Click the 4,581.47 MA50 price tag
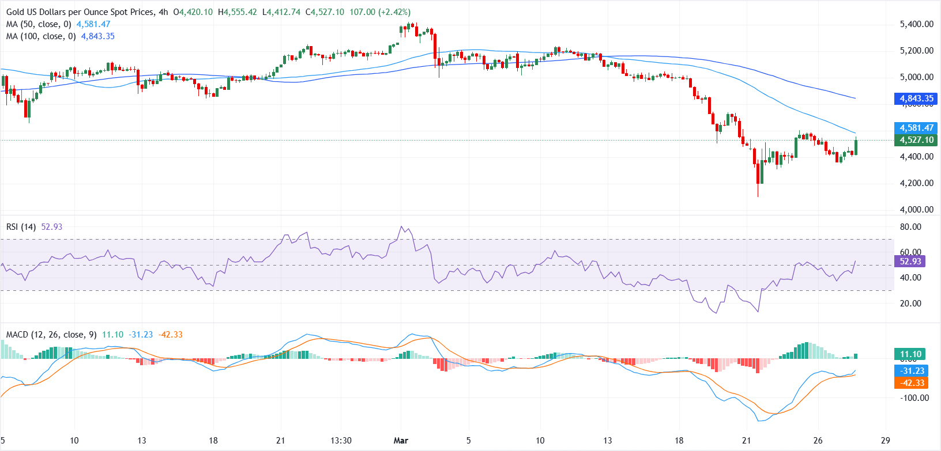Screen dimensions: 941x451 pyautogui.click(x=916, y=128)
